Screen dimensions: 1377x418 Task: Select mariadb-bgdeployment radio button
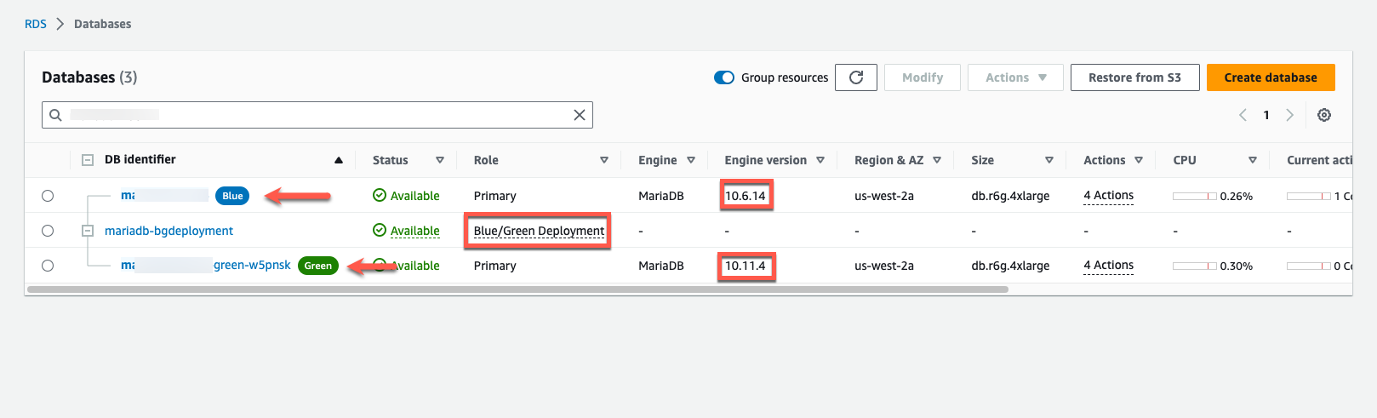48,231
